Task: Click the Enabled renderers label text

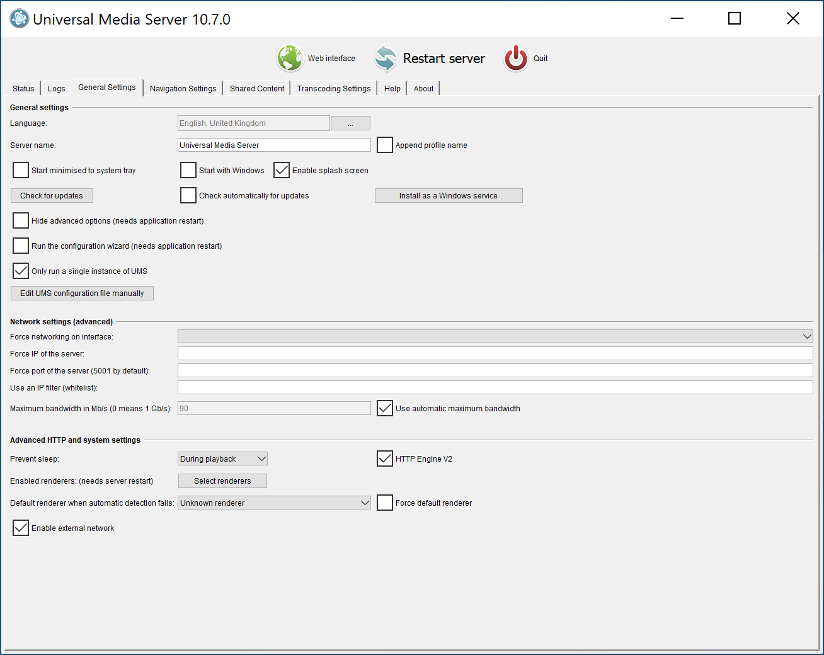Action: (x=82, y=481)
